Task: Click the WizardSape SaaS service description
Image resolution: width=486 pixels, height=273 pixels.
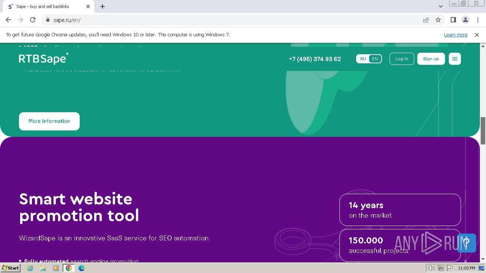Action: click(114, 238)
